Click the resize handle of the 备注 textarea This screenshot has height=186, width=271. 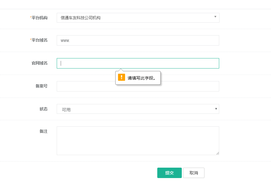pos(218,153)
